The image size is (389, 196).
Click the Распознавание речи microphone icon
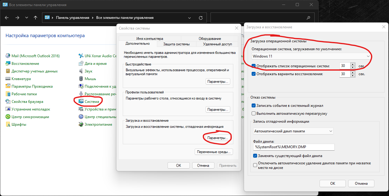[81, 94]
